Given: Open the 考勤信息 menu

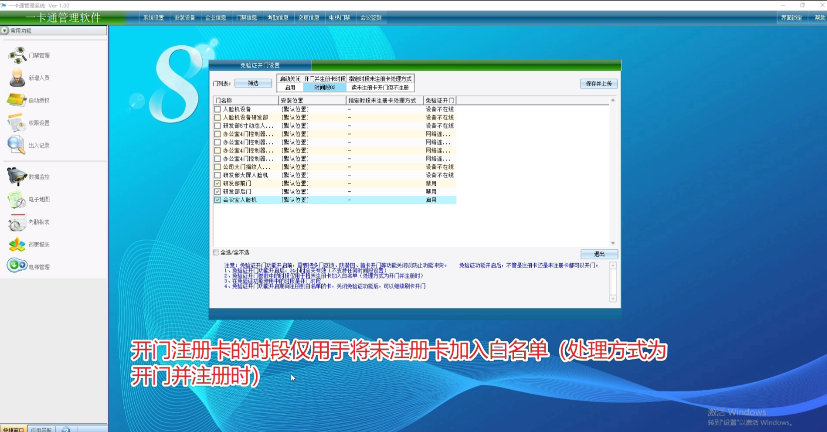Looking at the screenshot, I should 278,18.
